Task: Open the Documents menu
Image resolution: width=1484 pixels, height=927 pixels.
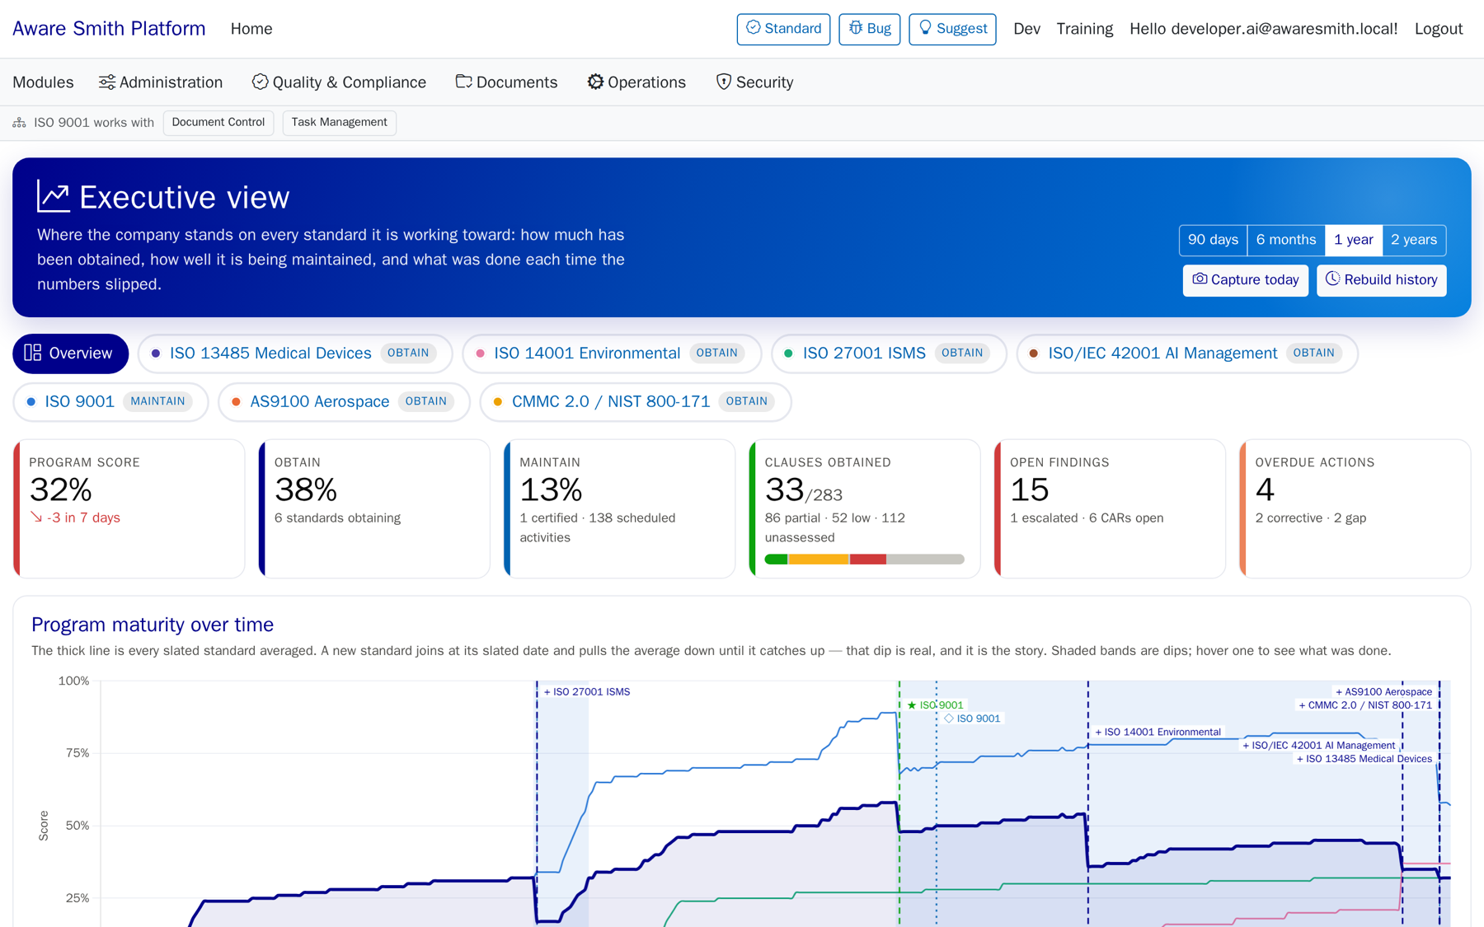Action: [506, 82]
